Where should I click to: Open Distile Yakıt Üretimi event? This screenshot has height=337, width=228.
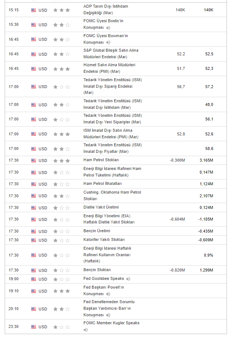click(x=101, y=207)
